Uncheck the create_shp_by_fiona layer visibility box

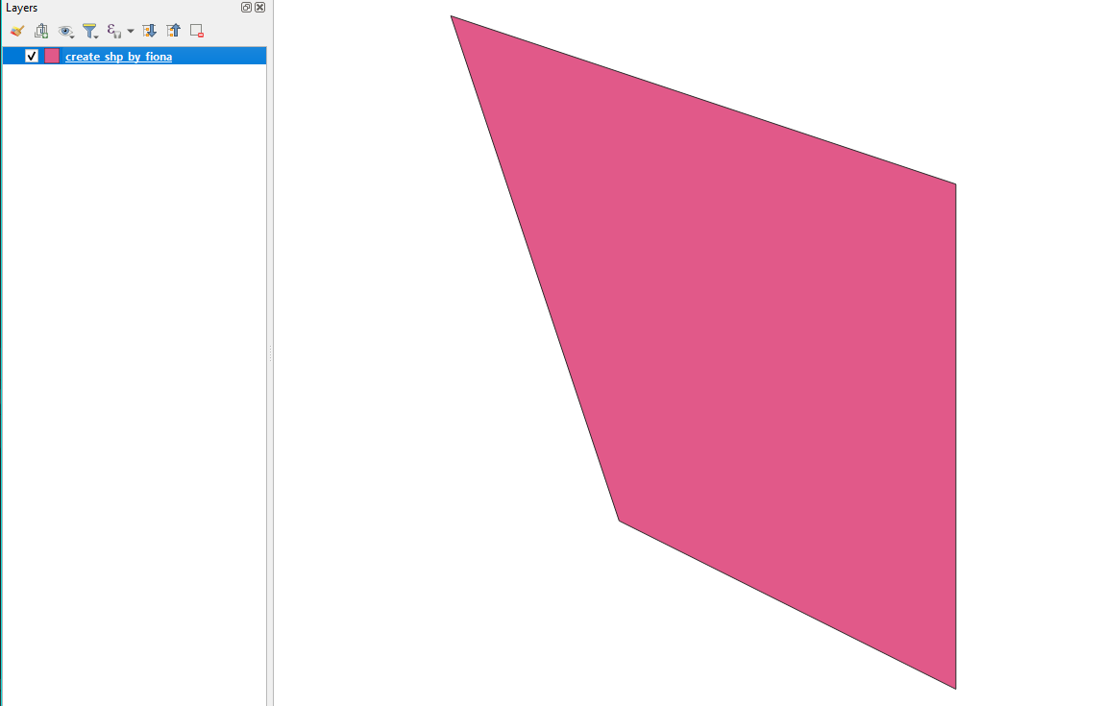click(32, 57)
